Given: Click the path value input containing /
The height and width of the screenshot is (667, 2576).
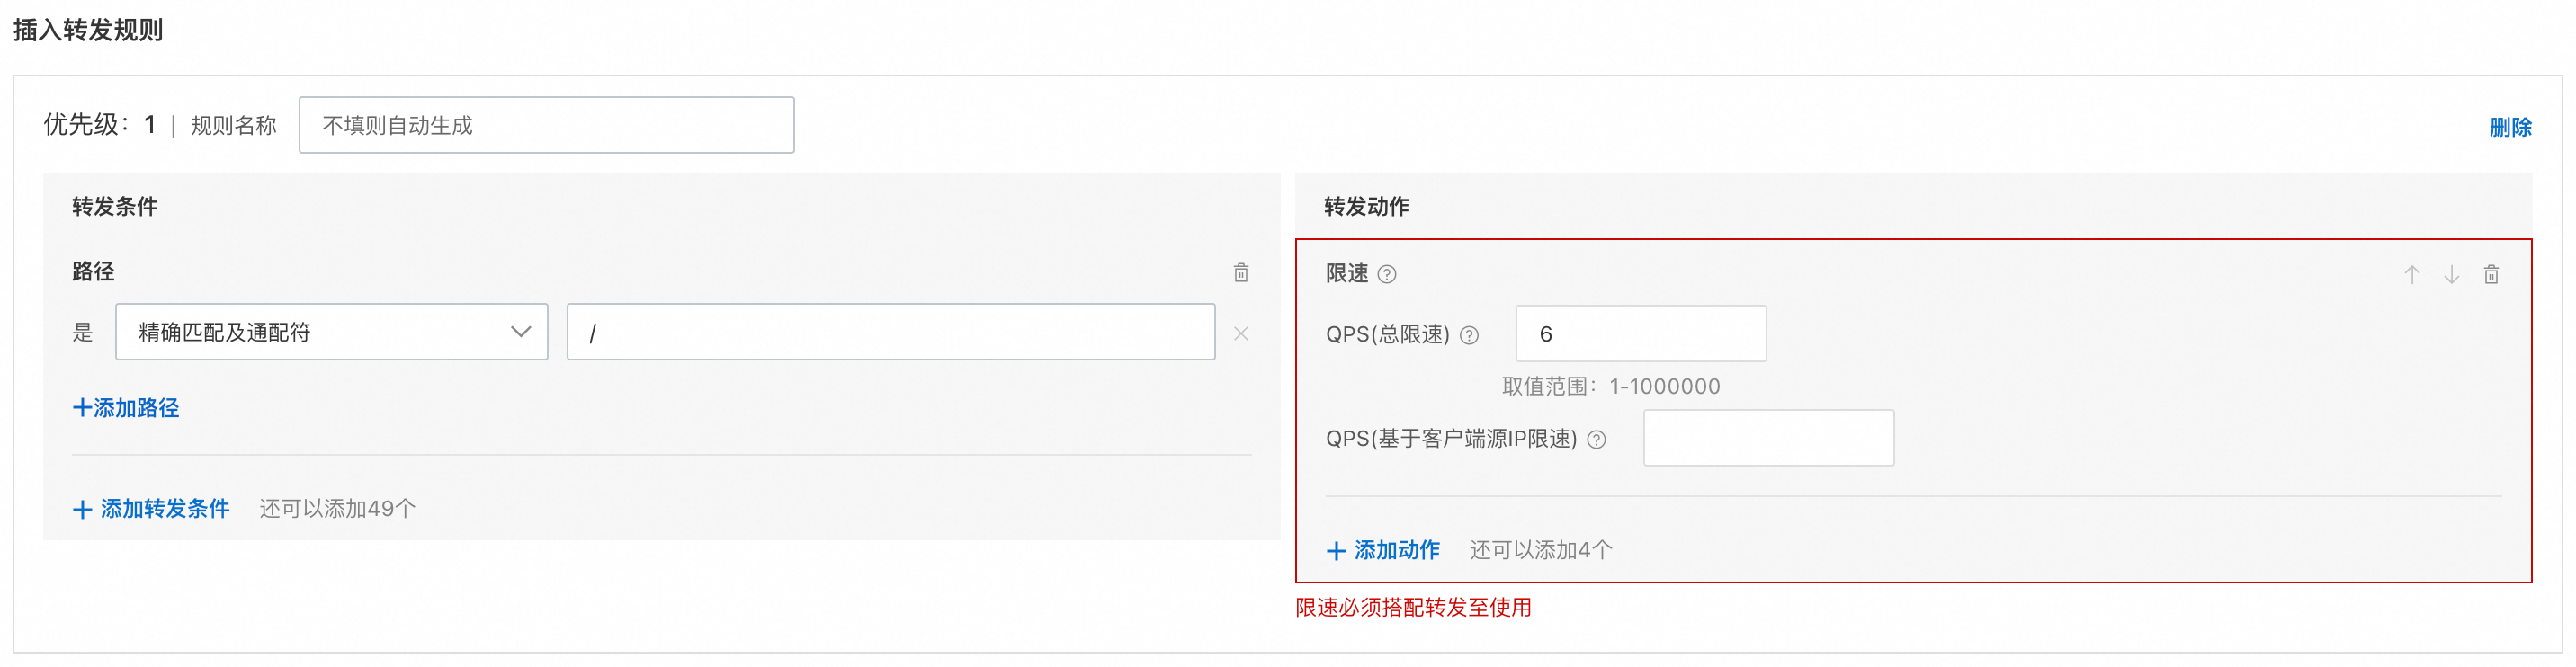Looking at the screenshot, I should pyautogui.click(x=890, y=332).
